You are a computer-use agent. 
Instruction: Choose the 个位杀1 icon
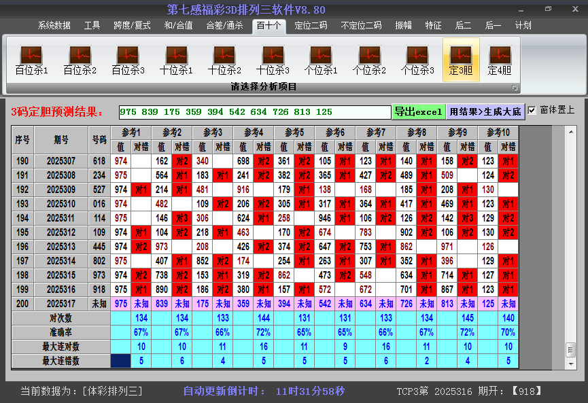coord(321,60)
